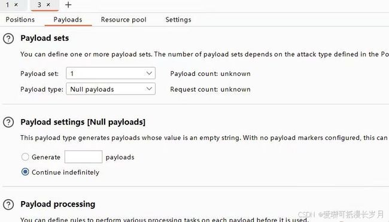Switch to the Positions tab
The image size is (389, 222).
point(20,20)
